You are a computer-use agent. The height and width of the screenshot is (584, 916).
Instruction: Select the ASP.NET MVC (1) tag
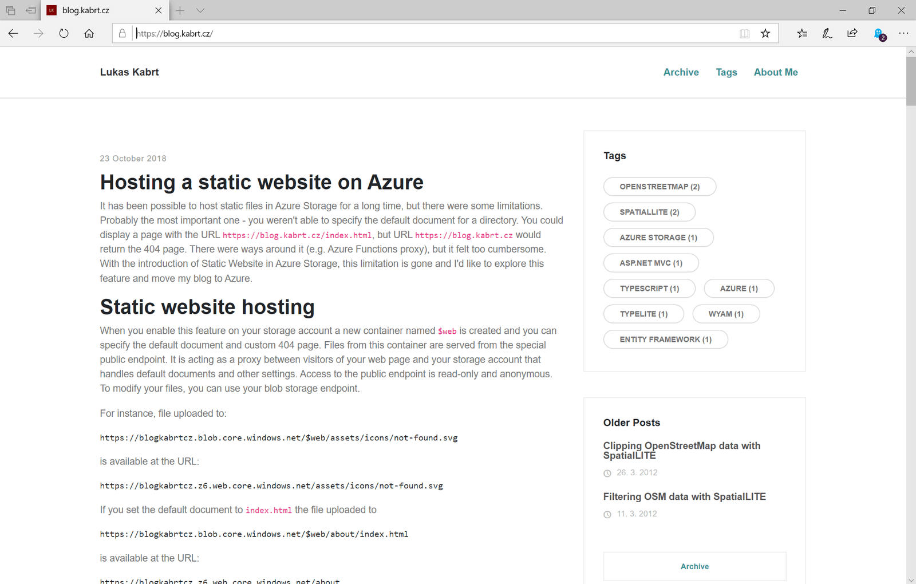651,263
